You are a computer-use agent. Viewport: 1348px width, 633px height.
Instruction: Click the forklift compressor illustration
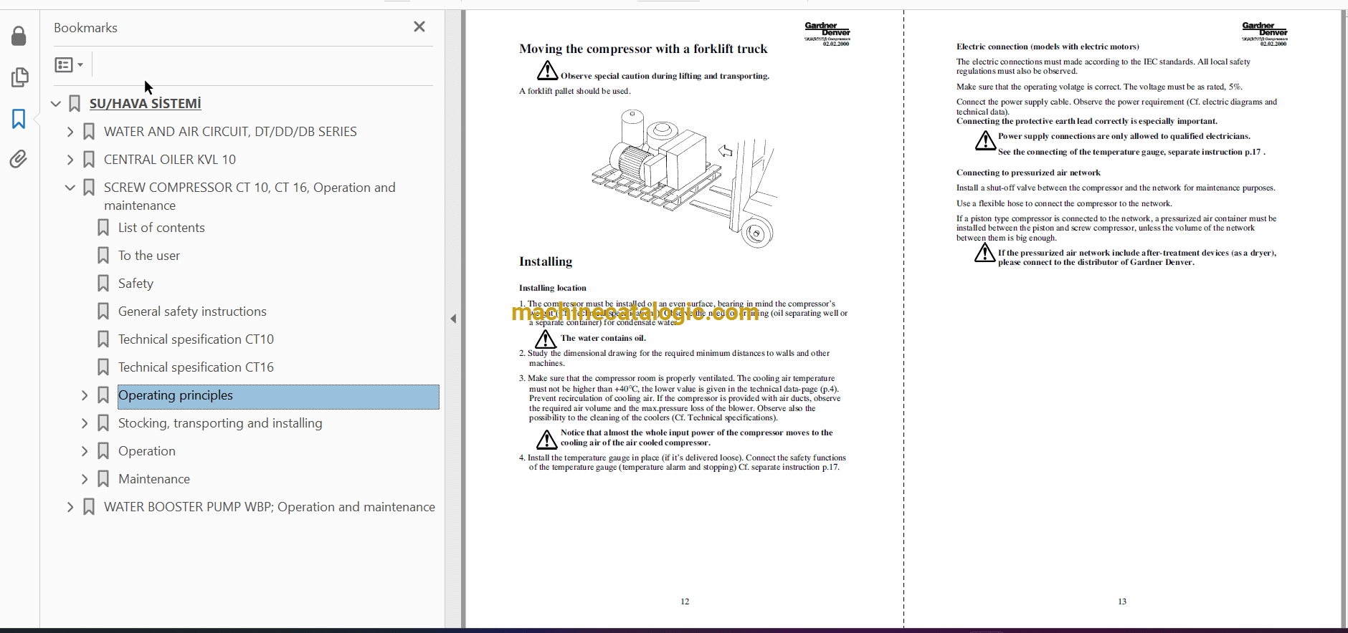684,178
